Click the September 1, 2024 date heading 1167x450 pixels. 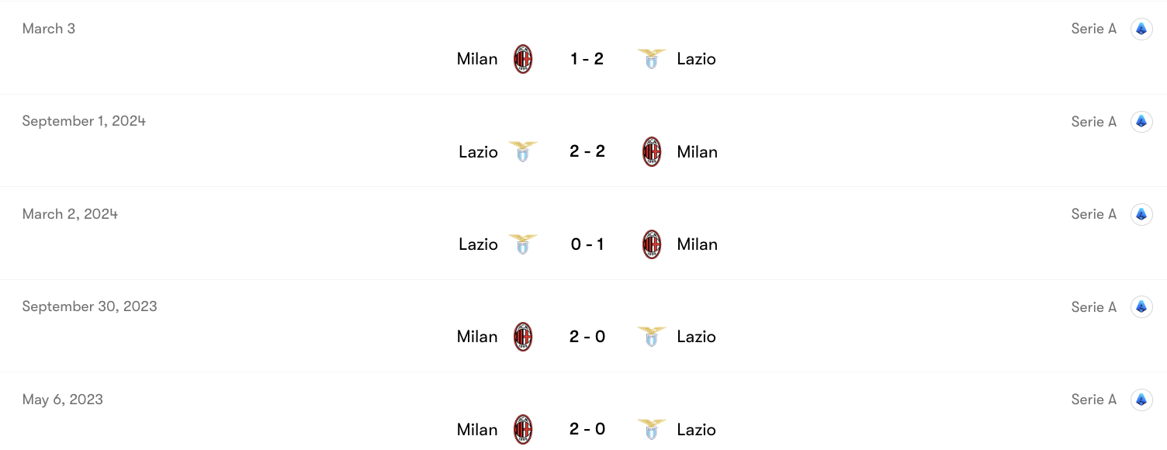(84, 121)
